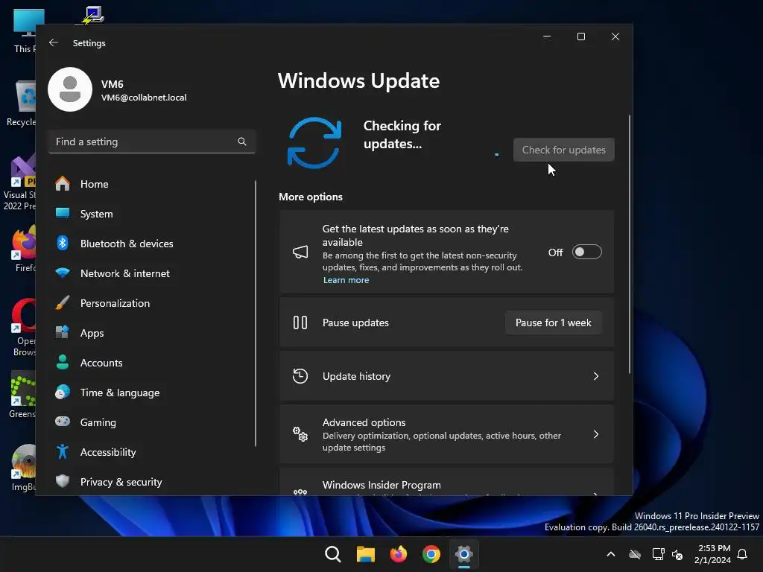Toggle 'Get the latest updates' switch on

click(x=587, y=252)
